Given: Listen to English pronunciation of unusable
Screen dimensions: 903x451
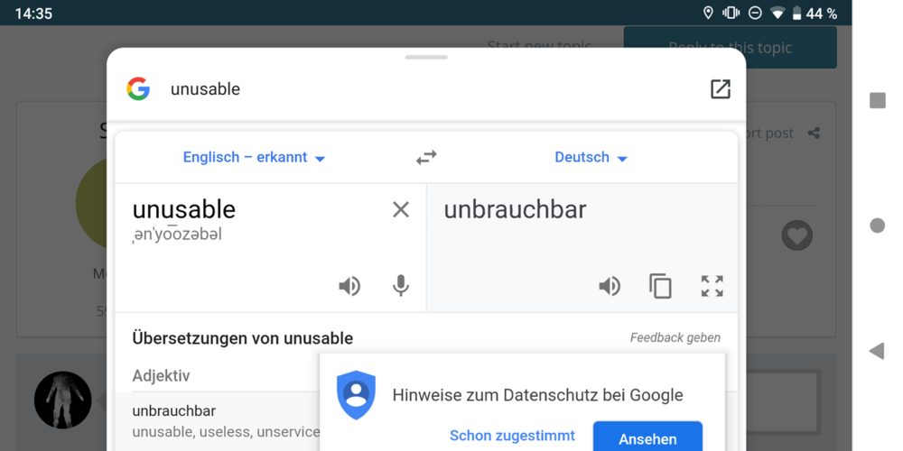Looking at the screenshot, I should tap(349, 286).
